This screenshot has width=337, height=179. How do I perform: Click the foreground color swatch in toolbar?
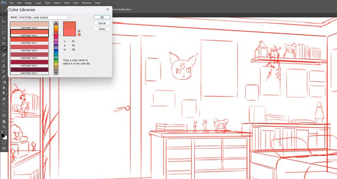pos(3,136)
